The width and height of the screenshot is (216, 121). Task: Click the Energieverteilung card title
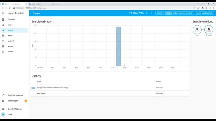pos(203,22)
